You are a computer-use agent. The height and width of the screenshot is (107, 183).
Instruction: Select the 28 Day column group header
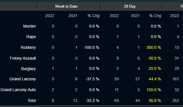130,6
